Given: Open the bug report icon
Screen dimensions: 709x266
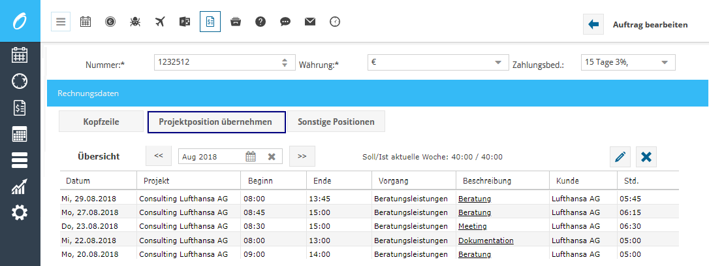Looking at the screenshot, I should pyautogui.click(x=135, y=22).
